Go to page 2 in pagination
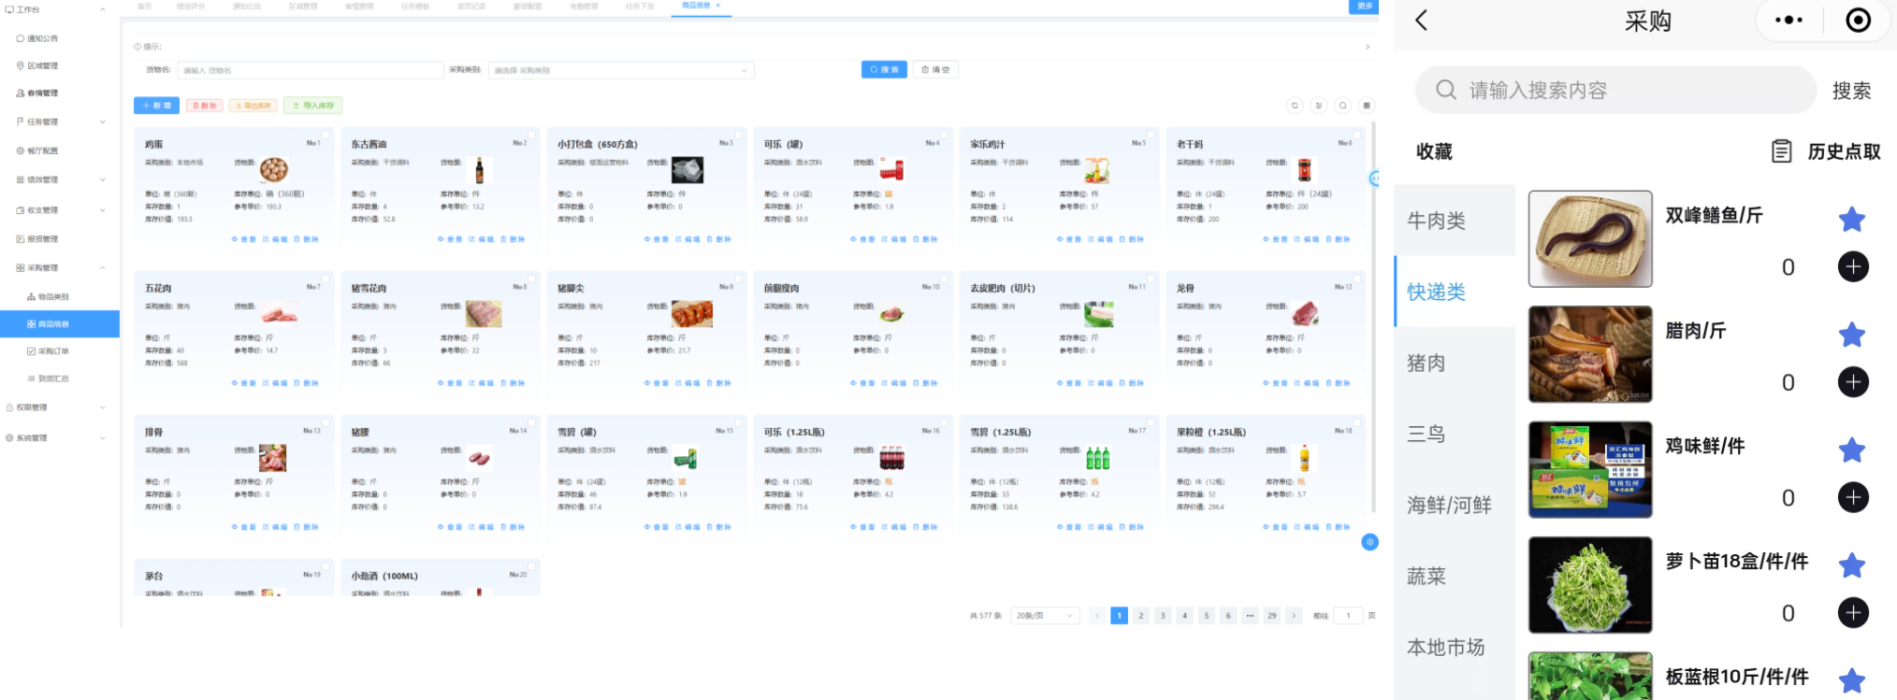 [x=1141, y=616]
